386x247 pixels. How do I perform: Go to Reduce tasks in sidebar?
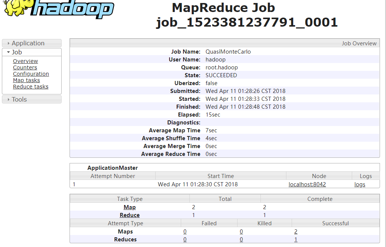tap(30, 87)
